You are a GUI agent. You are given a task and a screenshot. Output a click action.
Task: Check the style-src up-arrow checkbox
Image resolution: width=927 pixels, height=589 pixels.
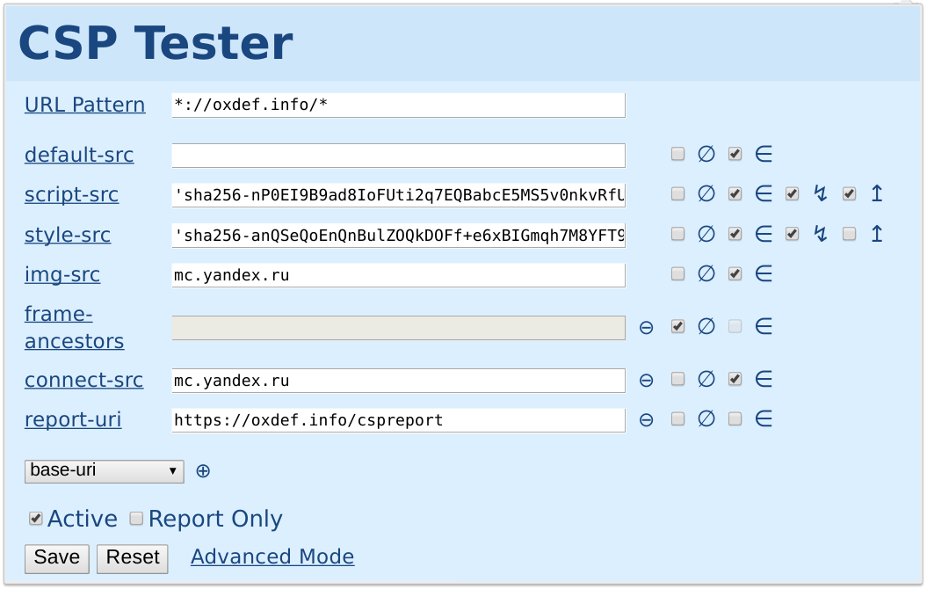[849, 234]
